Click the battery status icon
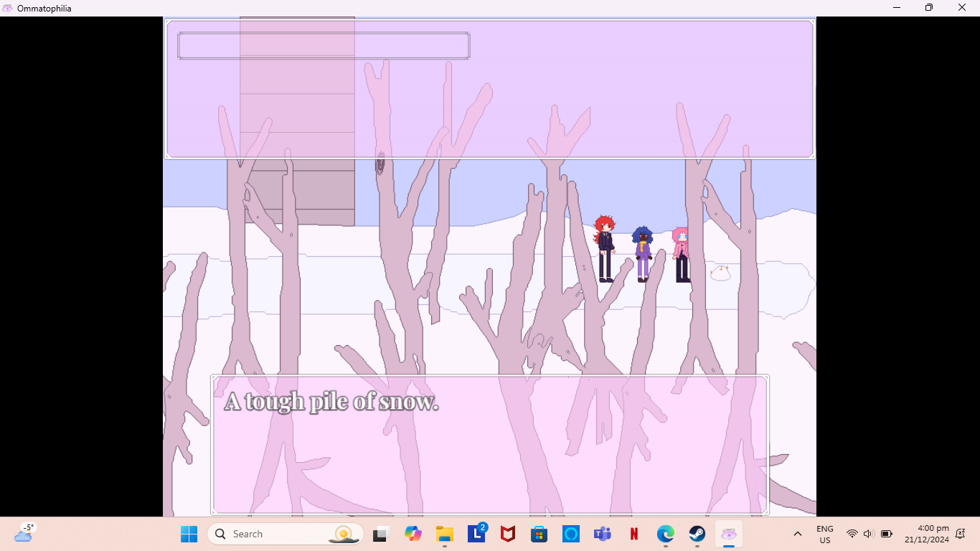The image size is (980, 551). click(x=887, y=534)
